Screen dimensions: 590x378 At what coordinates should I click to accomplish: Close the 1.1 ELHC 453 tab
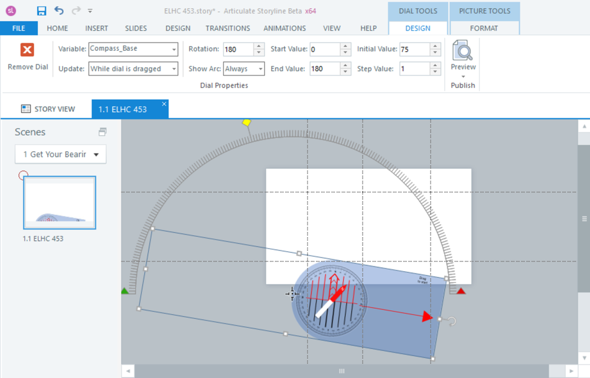(164, 104)
